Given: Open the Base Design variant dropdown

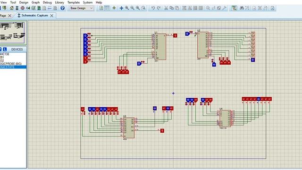Looking at the screenshot, I should (x=82, y=8).
